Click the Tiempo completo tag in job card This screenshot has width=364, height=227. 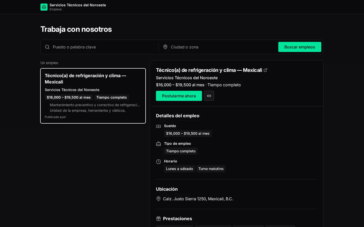click(111, 97)
